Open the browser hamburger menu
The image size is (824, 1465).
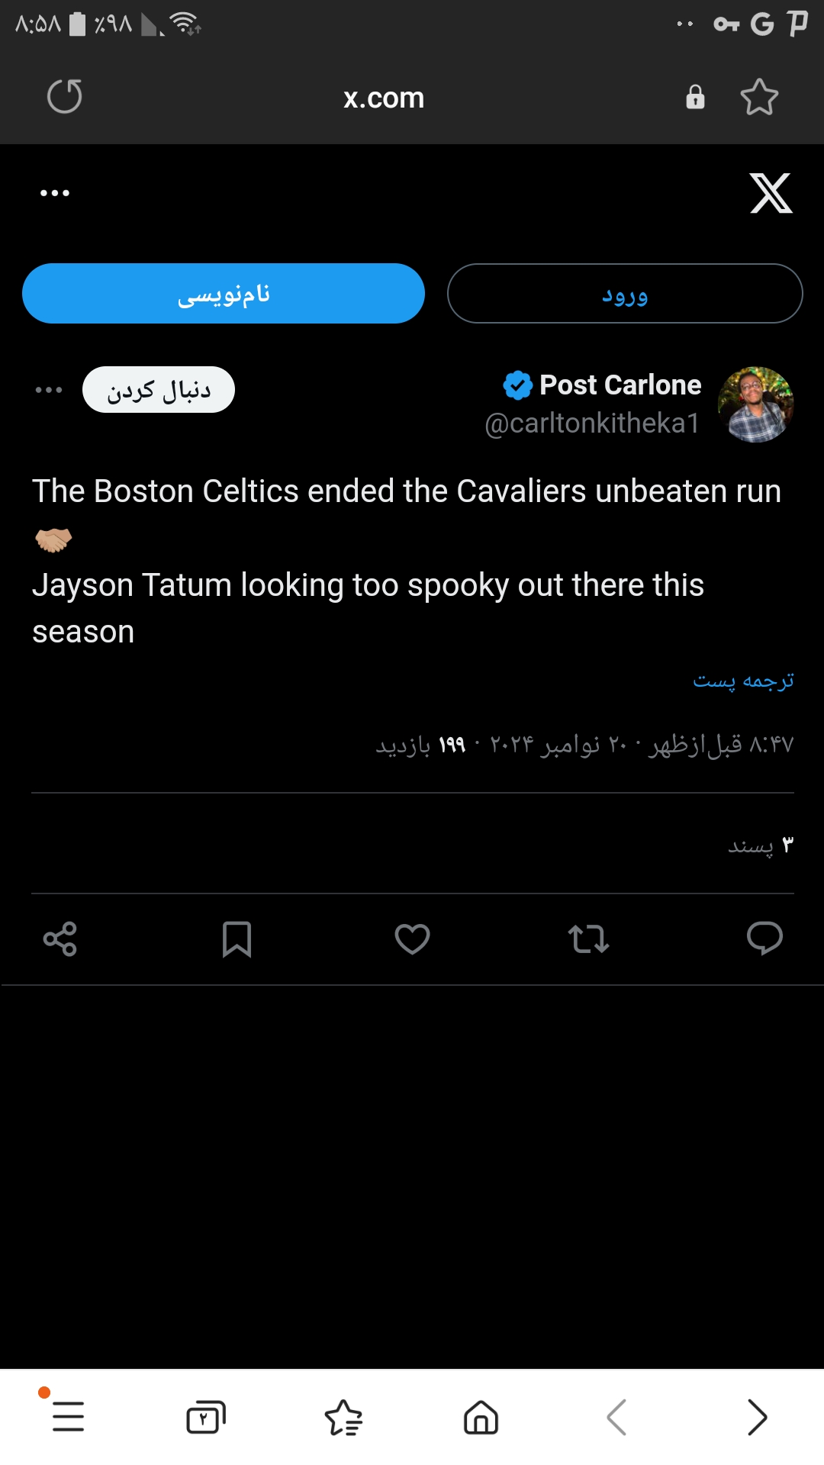68,1417
